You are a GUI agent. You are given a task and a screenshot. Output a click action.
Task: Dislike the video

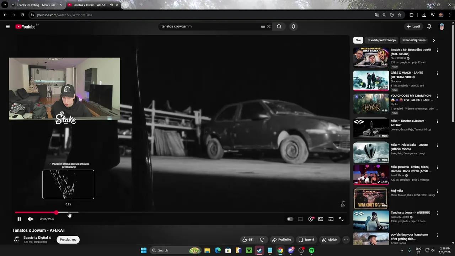coord(262,240)
